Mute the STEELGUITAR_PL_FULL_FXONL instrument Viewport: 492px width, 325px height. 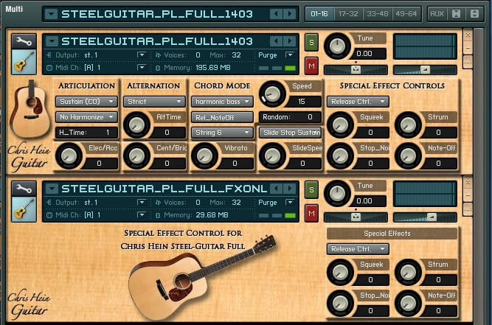tap(311, 213)
